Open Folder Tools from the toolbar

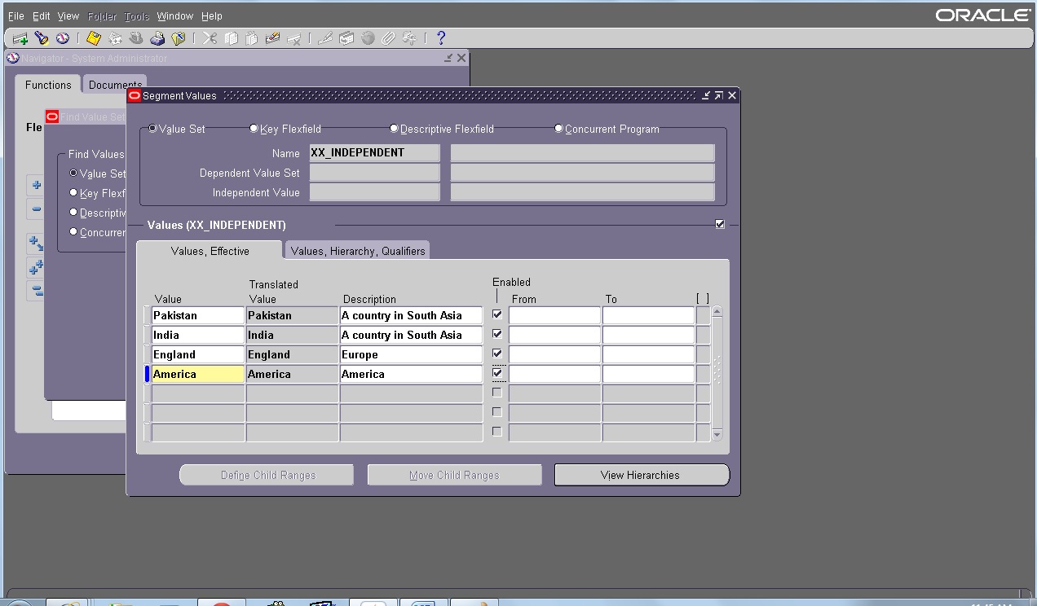pyautogui.click(x=348, y=37)
